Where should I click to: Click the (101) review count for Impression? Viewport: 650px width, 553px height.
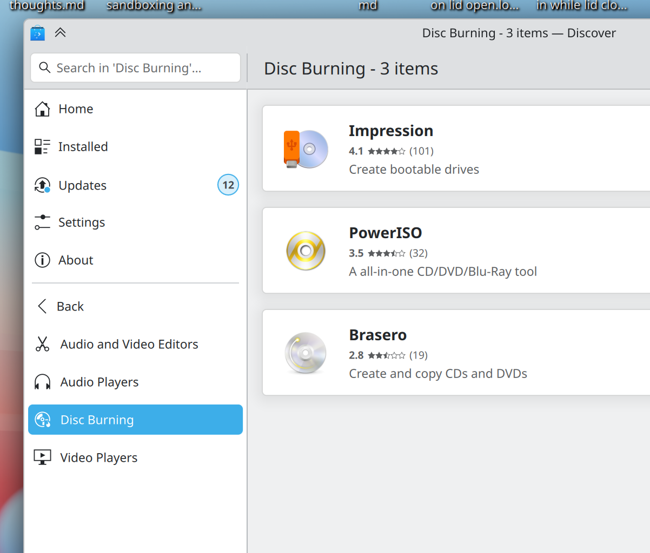click(x=421, y=151)
